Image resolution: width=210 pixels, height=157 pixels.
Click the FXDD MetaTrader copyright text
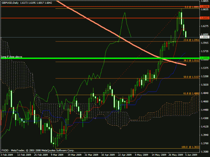point(38,150)
